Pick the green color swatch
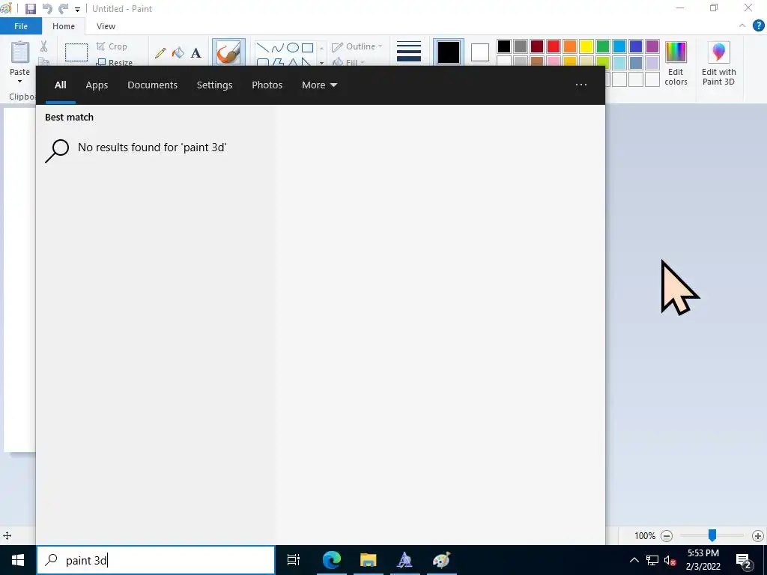 click(603, 46)
